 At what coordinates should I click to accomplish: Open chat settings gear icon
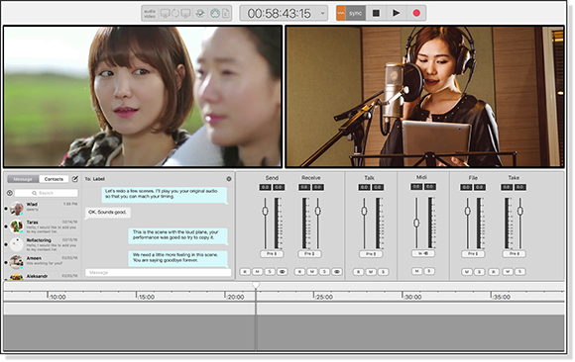pos(229,179)
